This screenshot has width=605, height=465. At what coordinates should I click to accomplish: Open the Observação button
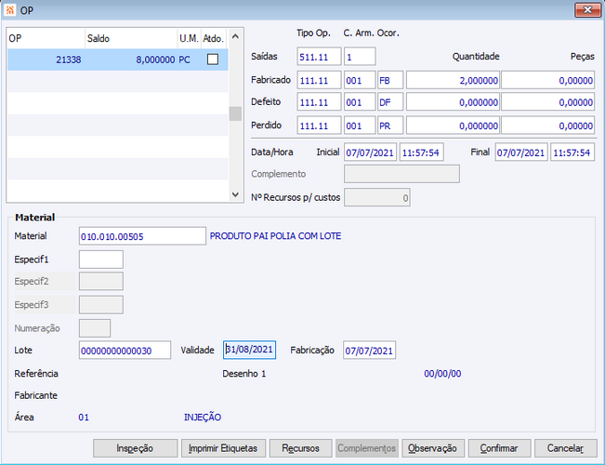(432, 448)
